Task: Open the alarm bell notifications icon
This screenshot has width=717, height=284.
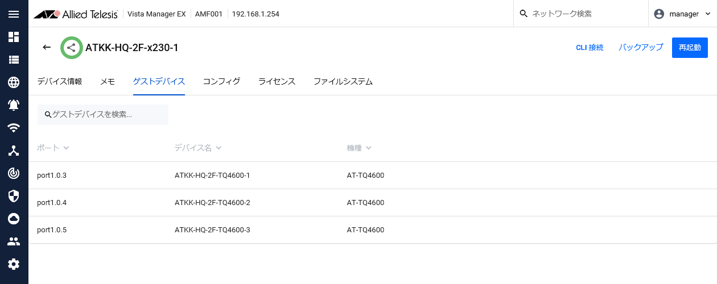Action: pos(14,105)
